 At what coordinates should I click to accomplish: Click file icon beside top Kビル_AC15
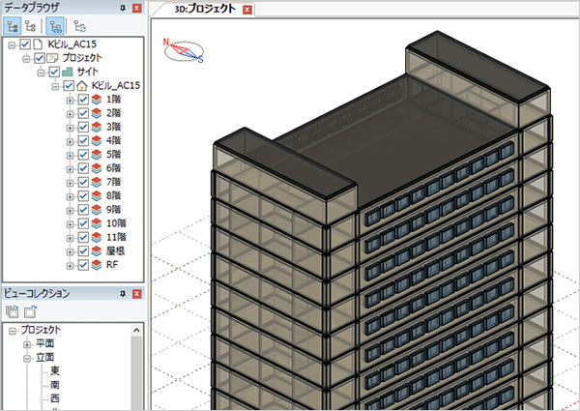click(38, 44)
